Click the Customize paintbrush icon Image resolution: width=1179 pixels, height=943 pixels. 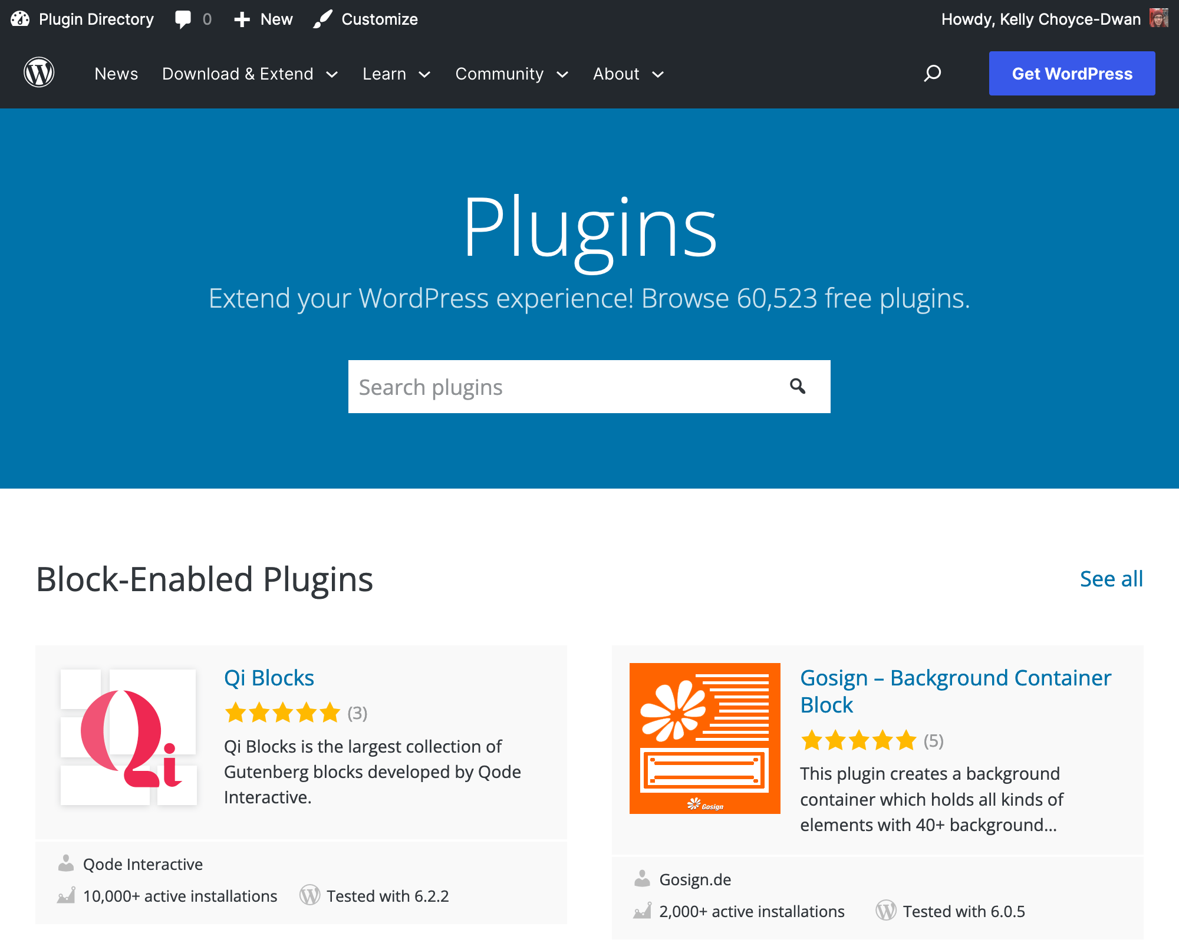(322, 19)
